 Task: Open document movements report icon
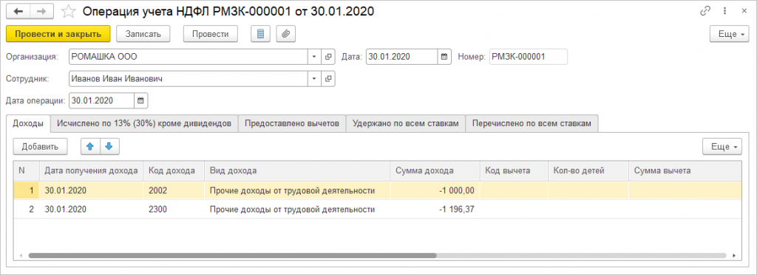[261, 34]
